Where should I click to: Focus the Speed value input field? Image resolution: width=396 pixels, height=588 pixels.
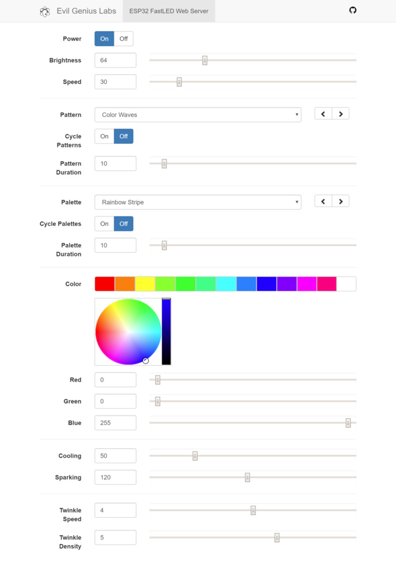point(115,82)
